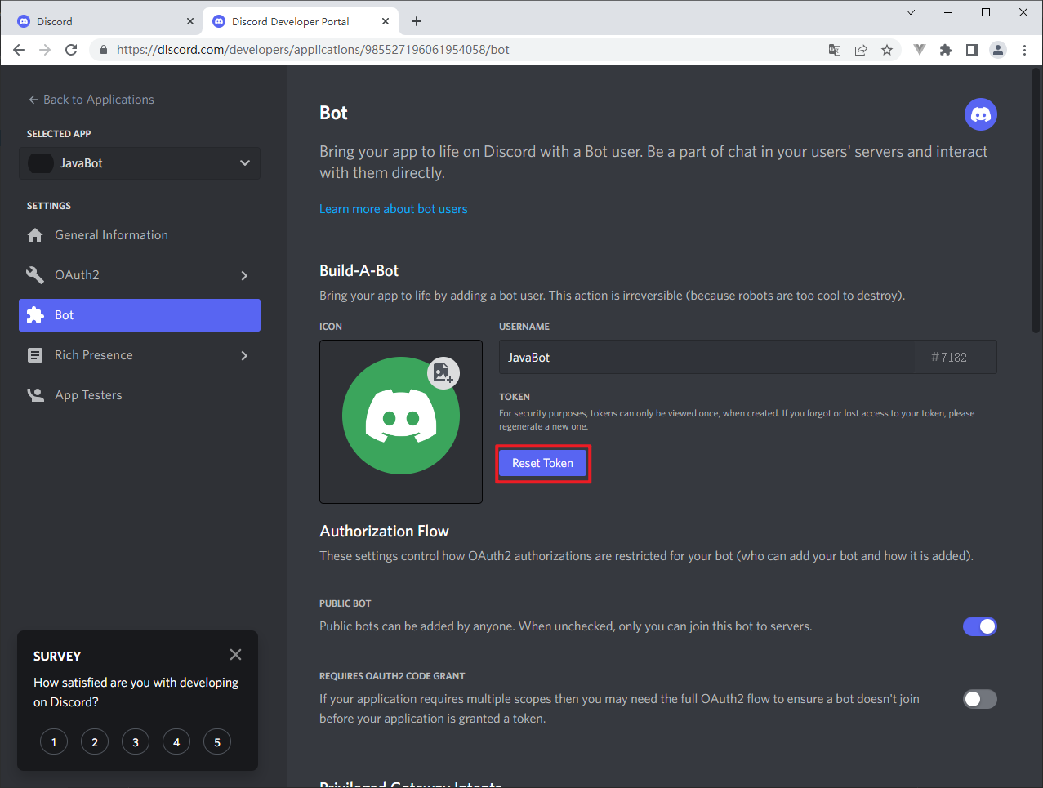Enable the Requires OAuth2 Code Grant toggle
Image resolution: width=1043 pixels, height=788 pixels.
point(980,699)
